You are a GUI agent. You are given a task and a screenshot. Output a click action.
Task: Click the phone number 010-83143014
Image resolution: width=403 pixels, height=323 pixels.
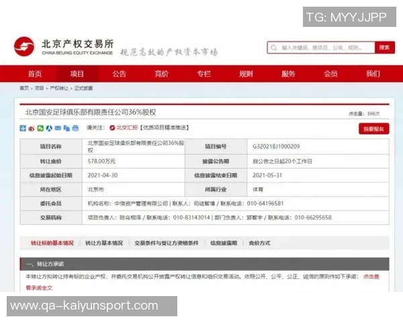191,217
